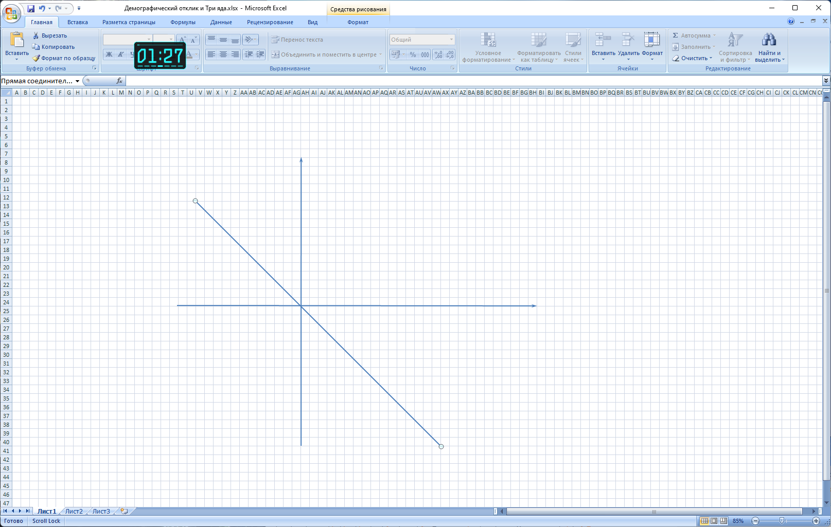
Task: Increase the cell indent
Action: pyautogui.click(x=260, y=54)
